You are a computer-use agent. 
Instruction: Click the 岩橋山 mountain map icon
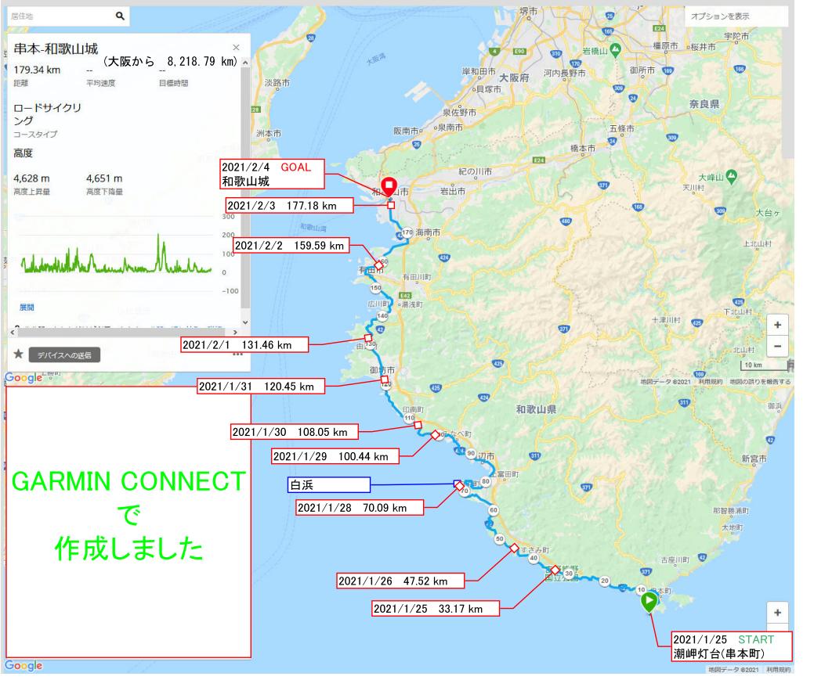[x=616, y=50]
